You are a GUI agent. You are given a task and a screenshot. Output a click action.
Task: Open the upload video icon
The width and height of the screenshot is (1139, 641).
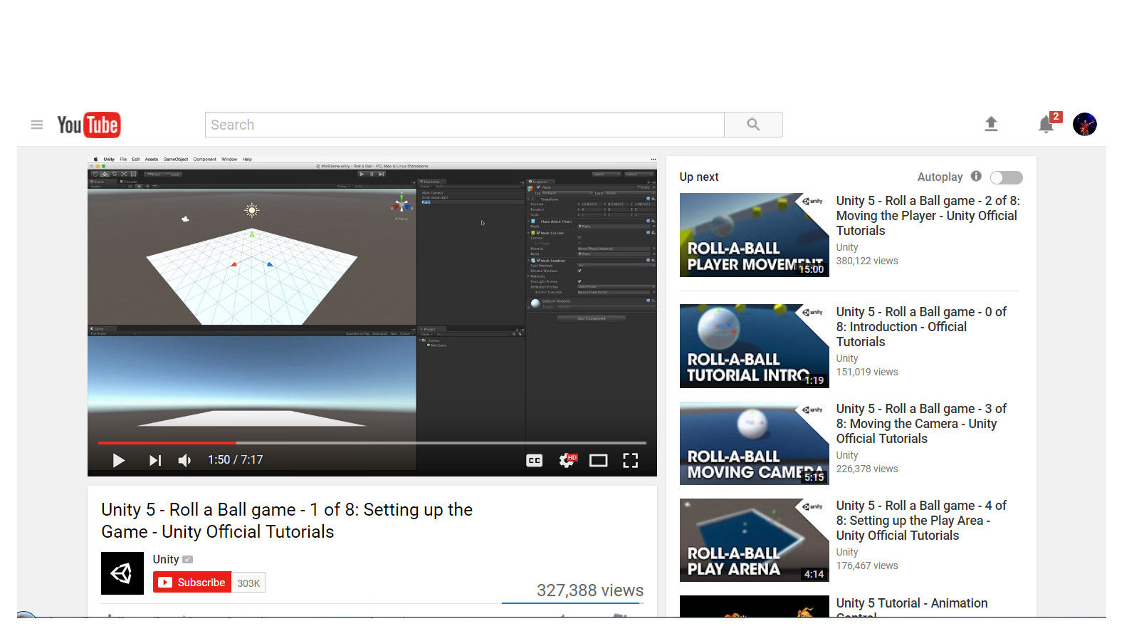(991, 124)
